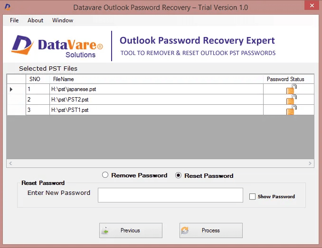Click the left scroll arrow of file list
322x248 pixels.
point(10,163)
